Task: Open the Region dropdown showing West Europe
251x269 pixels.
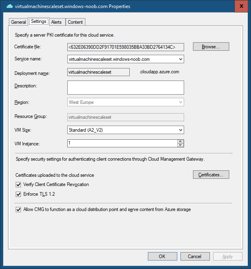Action: (126, 102)
